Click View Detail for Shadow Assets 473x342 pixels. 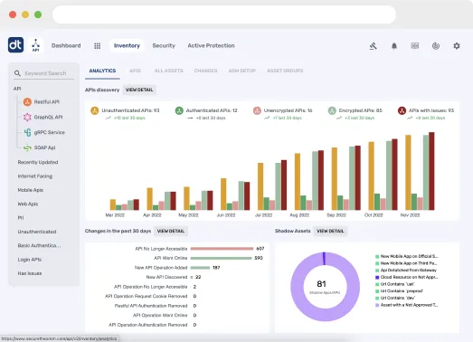[330, 231]
